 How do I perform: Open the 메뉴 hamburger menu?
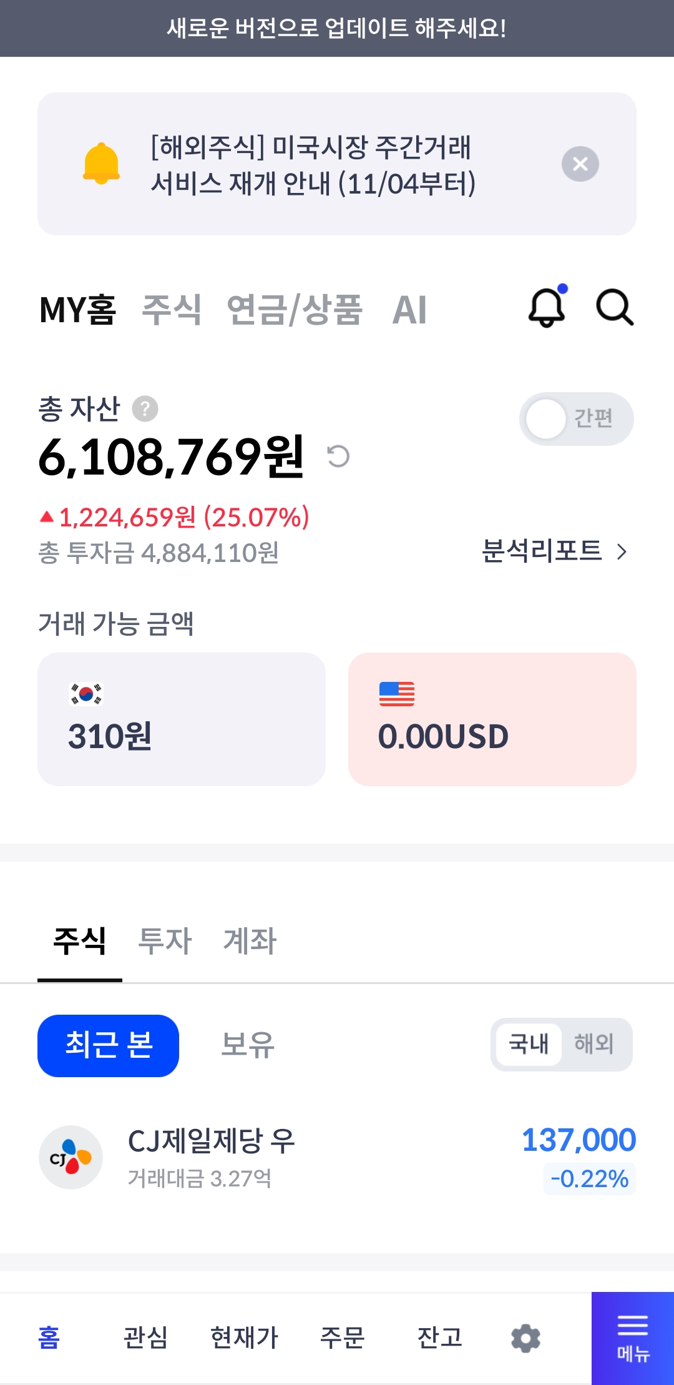(x=633, y=1338)
